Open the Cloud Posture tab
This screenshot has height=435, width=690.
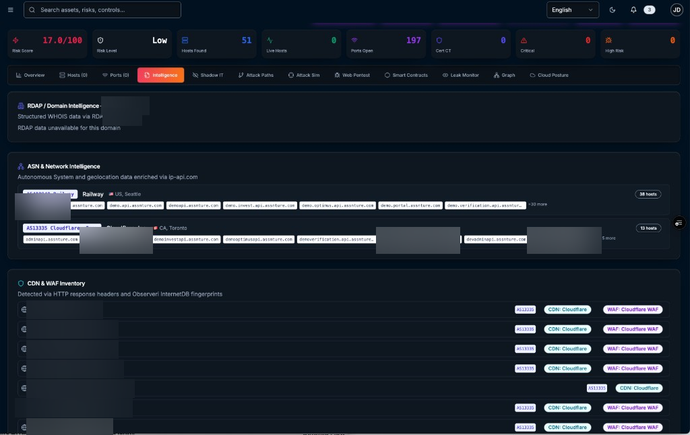[x=549, y=75]
